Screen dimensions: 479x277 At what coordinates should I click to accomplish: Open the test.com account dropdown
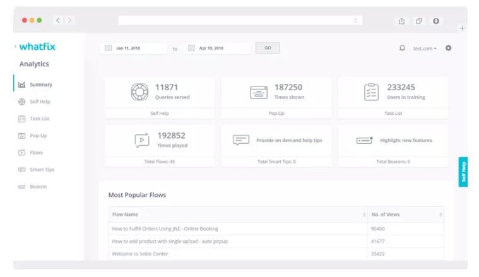(425, 49)
